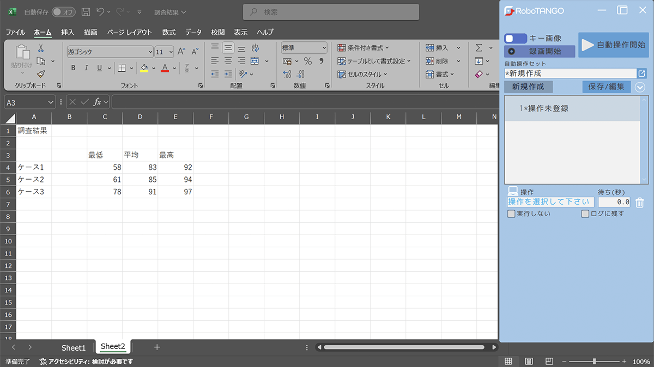Open the 挿入 ribbon tab
This screenshot has width=654, height=367.
tap(68, 32)
